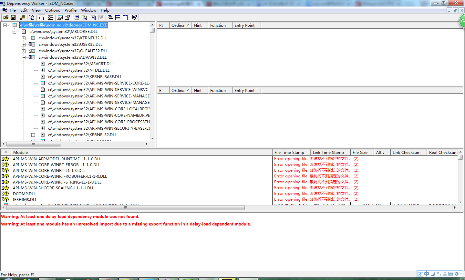
Task: Click the Tile Horizontally toolbar icon
Action: 118,17
